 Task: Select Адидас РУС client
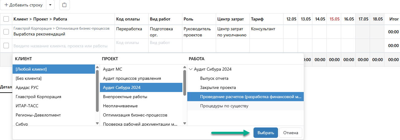54,87
